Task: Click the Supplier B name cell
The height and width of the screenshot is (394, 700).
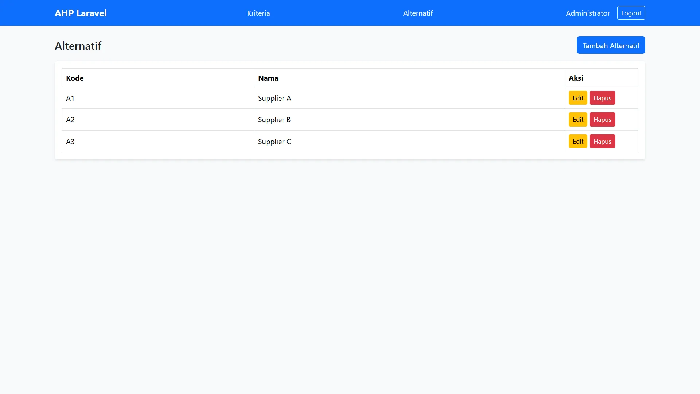Action: (409, 119)
